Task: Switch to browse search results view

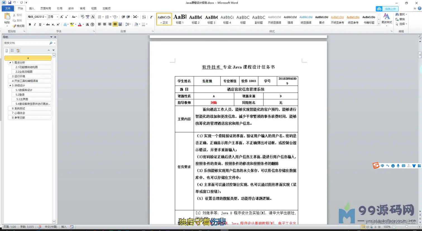Action: [x=18, y=51]
